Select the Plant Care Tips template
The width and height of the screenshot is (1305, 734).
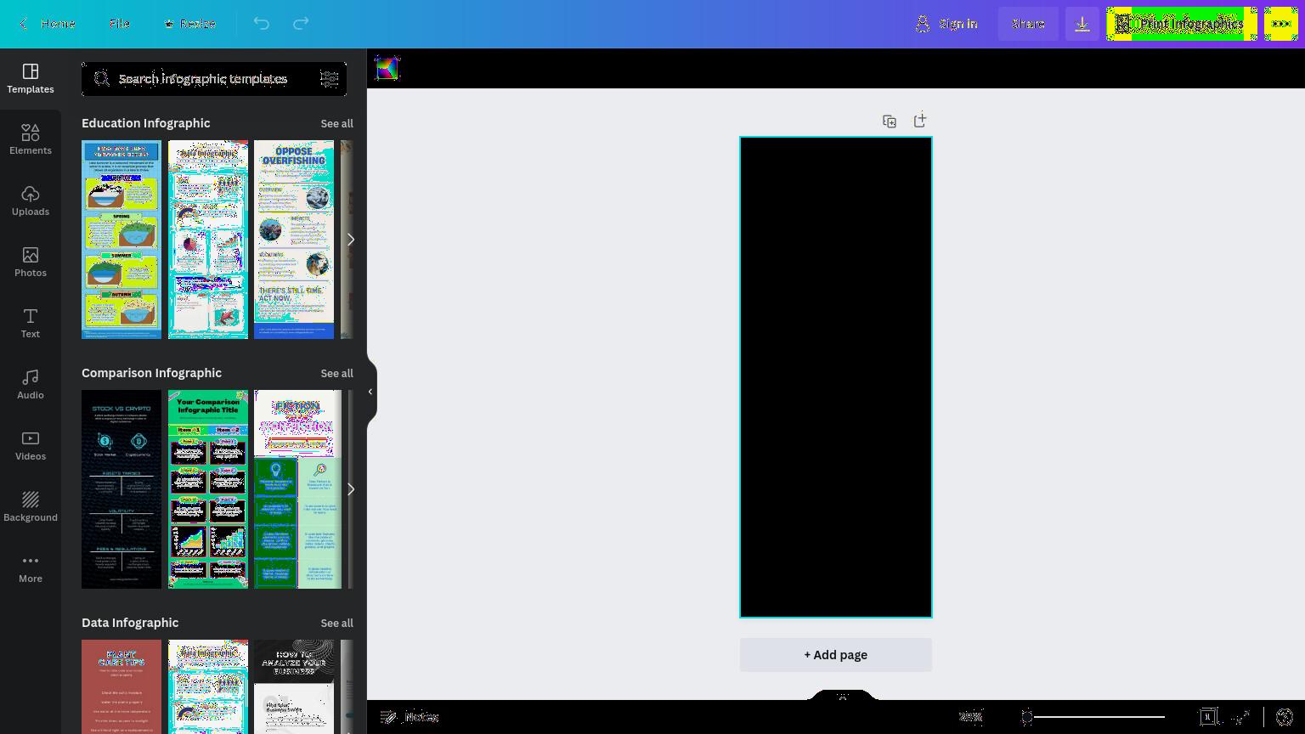121,686
